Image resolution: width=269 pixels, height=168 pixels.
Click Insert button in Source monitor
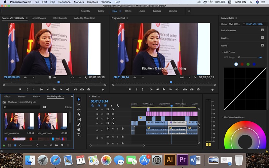tap(75, 89)
